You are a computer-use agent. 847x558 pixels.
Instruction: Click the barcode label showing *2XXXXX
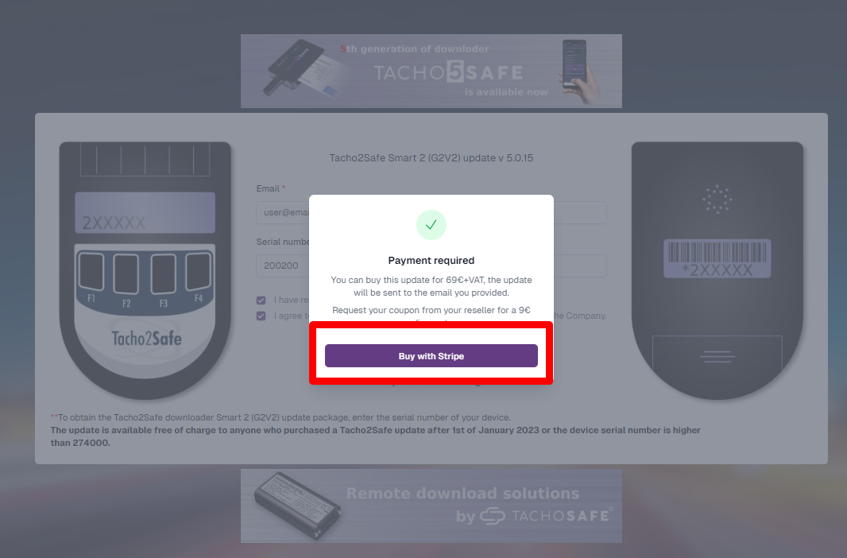pyautogui.click(x=717, y=259)
